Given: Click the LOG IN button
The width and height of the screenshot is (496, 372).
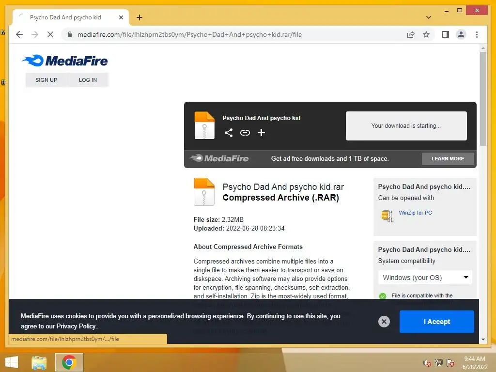Looking at the screenshot, I should [88, 80].
